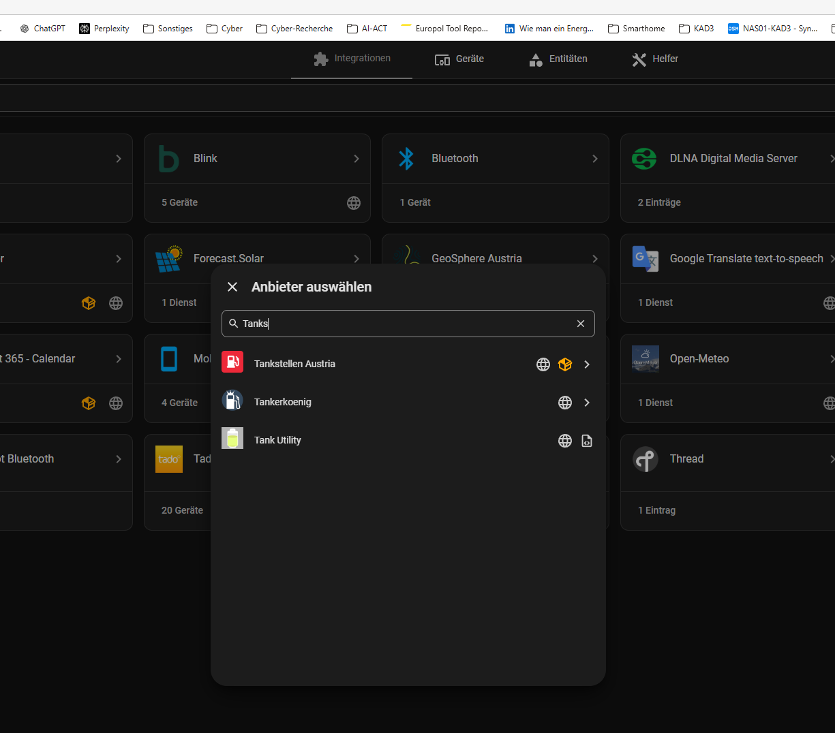835x733 pixels.
Task: Click the Bluetooth logo icon
Action: [x=406, y=159]
